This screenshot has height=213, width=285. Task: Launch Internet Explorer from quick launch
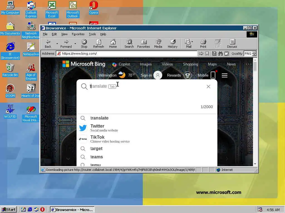tap(30, 210)
